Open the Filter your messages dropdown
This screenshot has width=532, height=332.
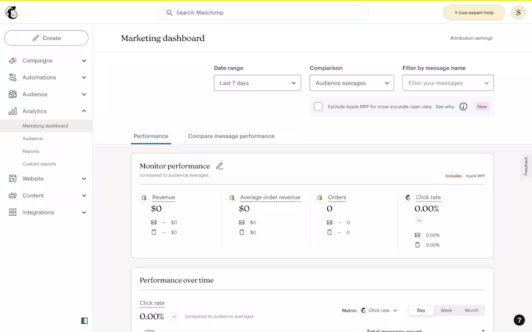tap(448, 83)
